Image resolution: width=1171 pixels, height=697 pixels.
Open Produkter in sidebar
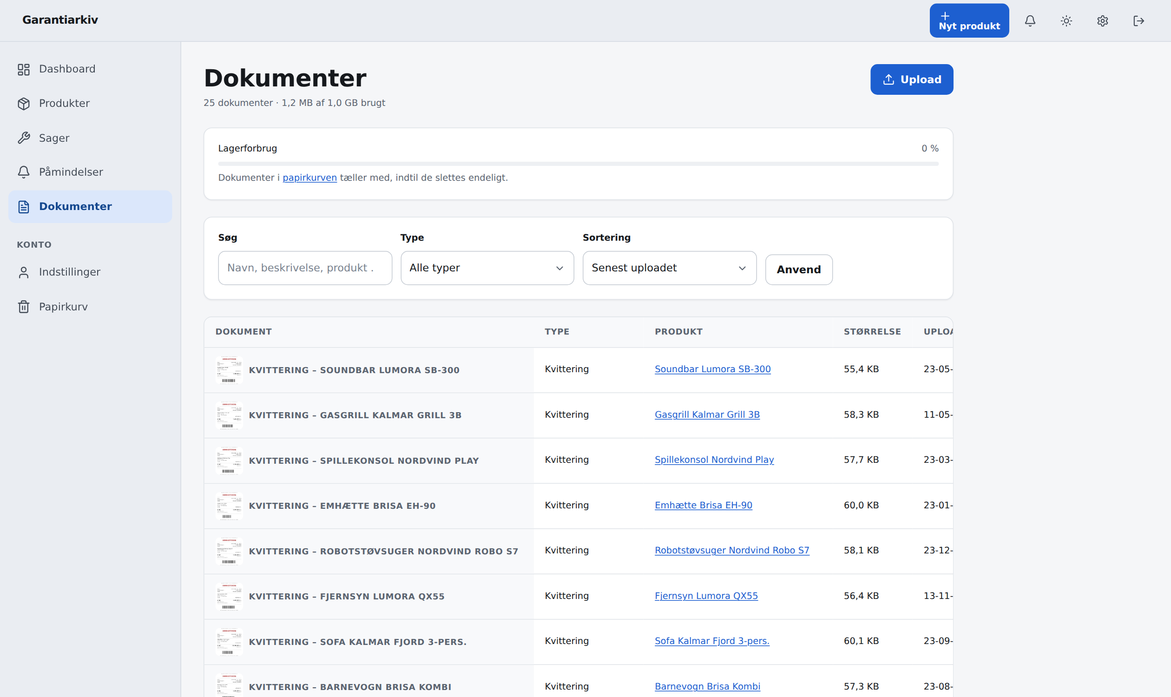90,103
